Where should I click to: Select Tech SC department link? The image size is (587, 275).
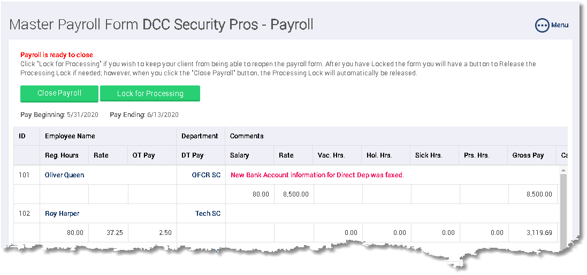coord(208,214)
